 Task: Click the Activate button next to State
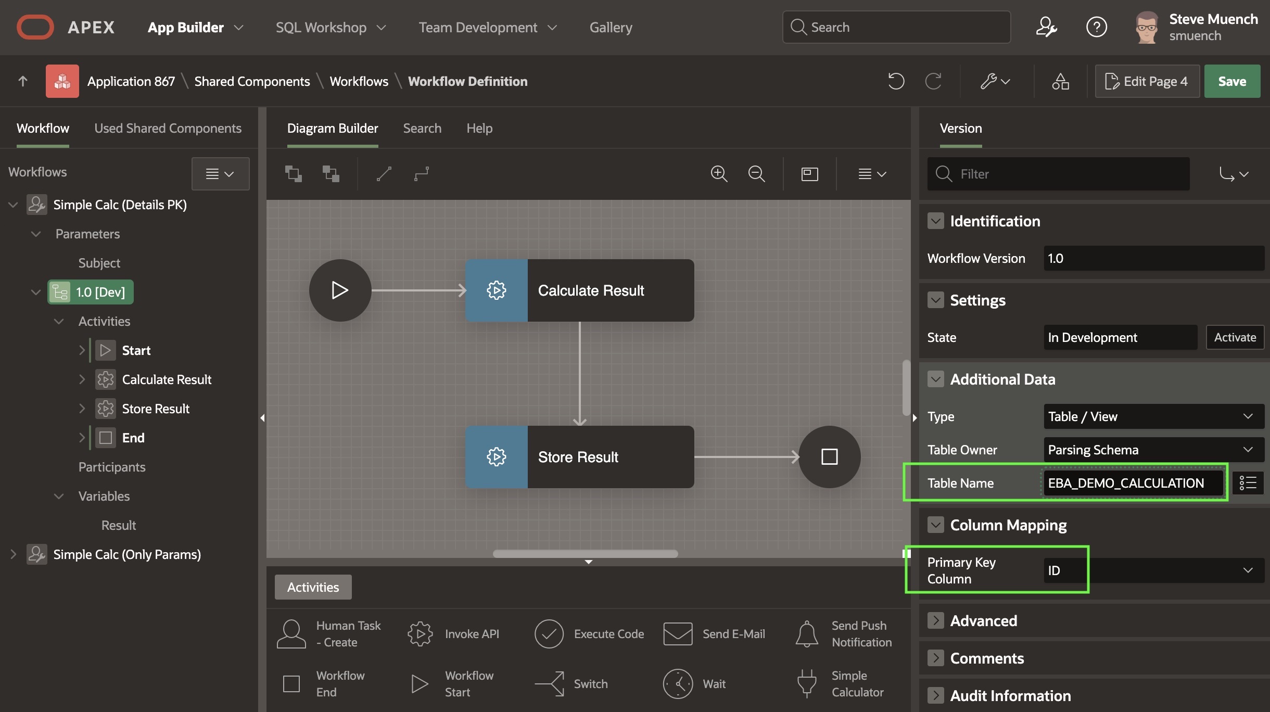coord(1235,337)
